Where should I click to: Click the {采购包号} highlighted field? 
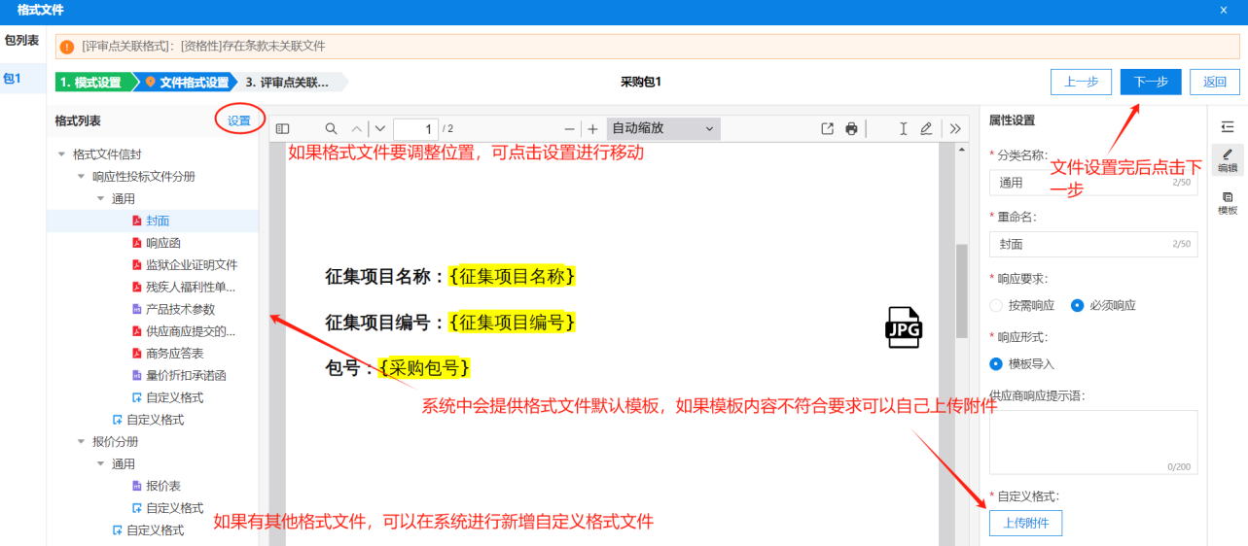click(425, 368)
